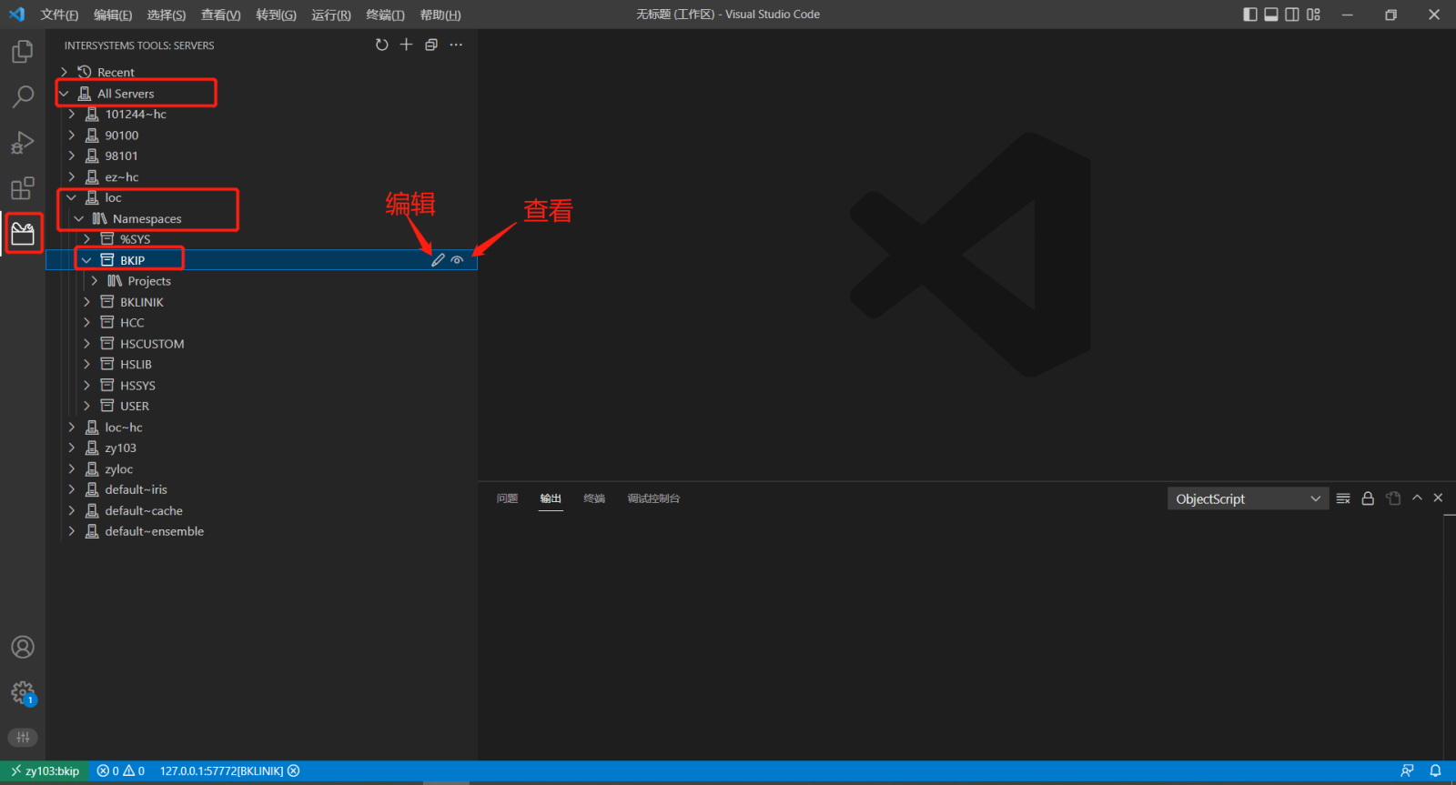Toggle the bottom panel layout button
The height and width of the screenshot is (785, 1456).
[1271, 15]
